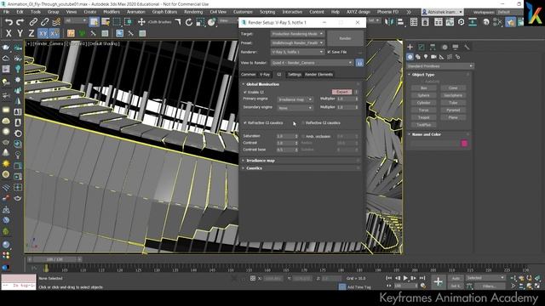Viewport: 545px width, 306px height.
Task: Choose the Rectangular Selection Region icon
Action: (117, 22)
